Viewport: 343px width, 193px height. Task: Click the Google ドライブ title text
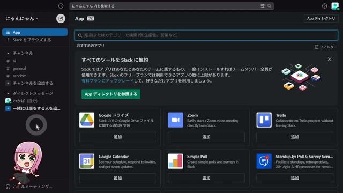(x=113, y=115)
